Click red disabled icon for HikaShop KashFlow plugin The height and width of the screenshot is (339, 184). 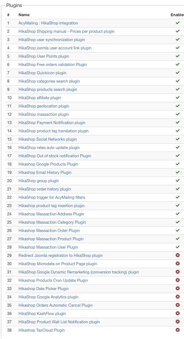(177, 313)
